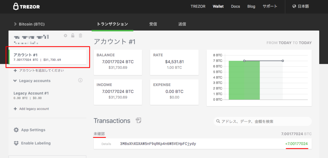
Task: Click the 未確認 section label
Action: click(x=99, y=134)
